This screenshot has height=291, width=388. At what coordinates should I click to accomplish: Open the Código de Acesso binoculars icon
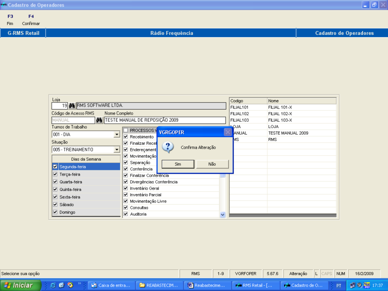99,120
